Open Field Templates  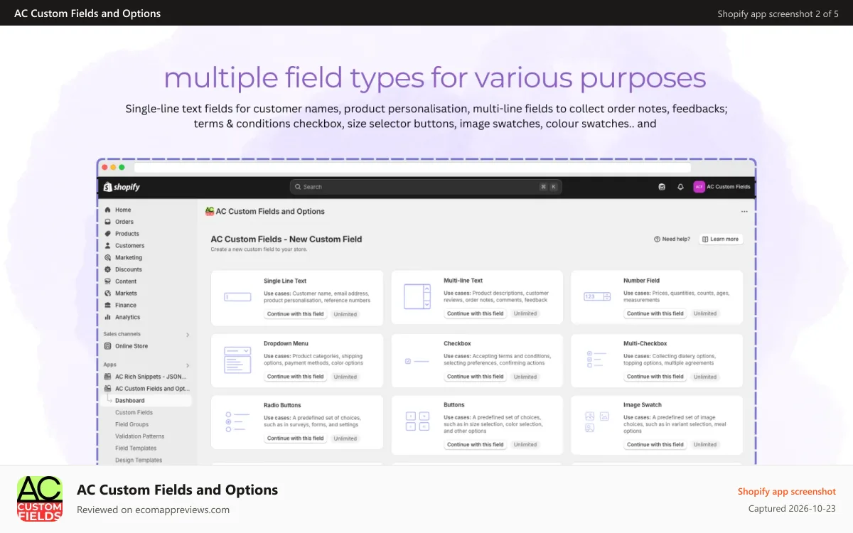point(136,448)
